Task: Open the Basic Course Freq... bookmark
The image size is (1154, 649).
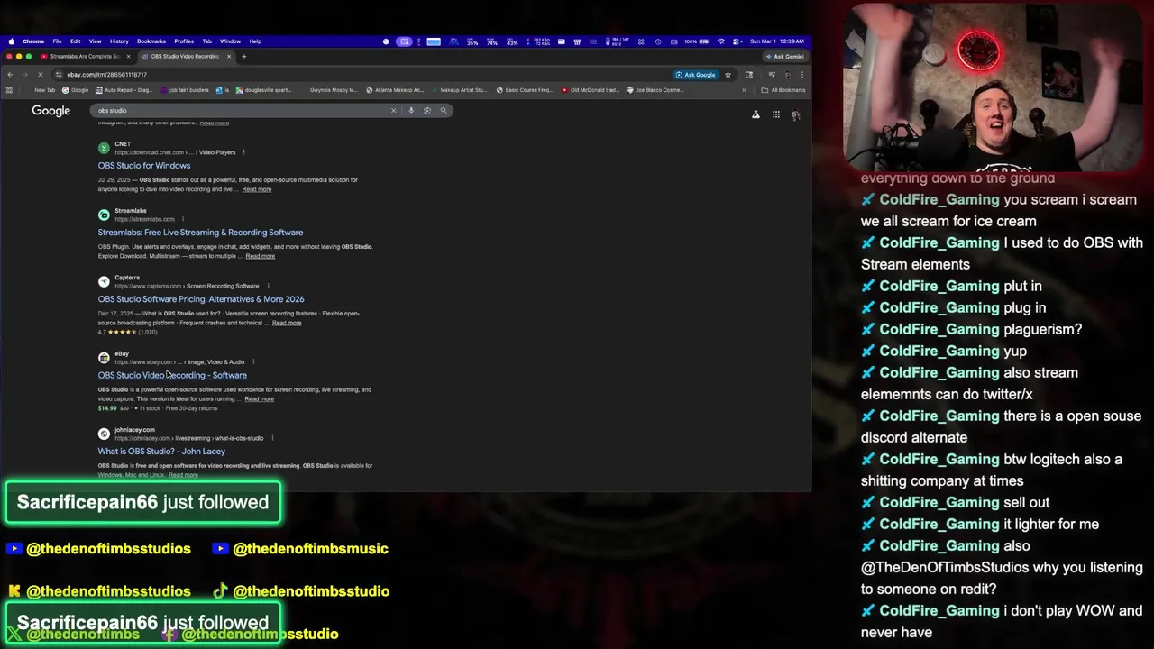Action: pyautogui.click(x=524, y=90)
